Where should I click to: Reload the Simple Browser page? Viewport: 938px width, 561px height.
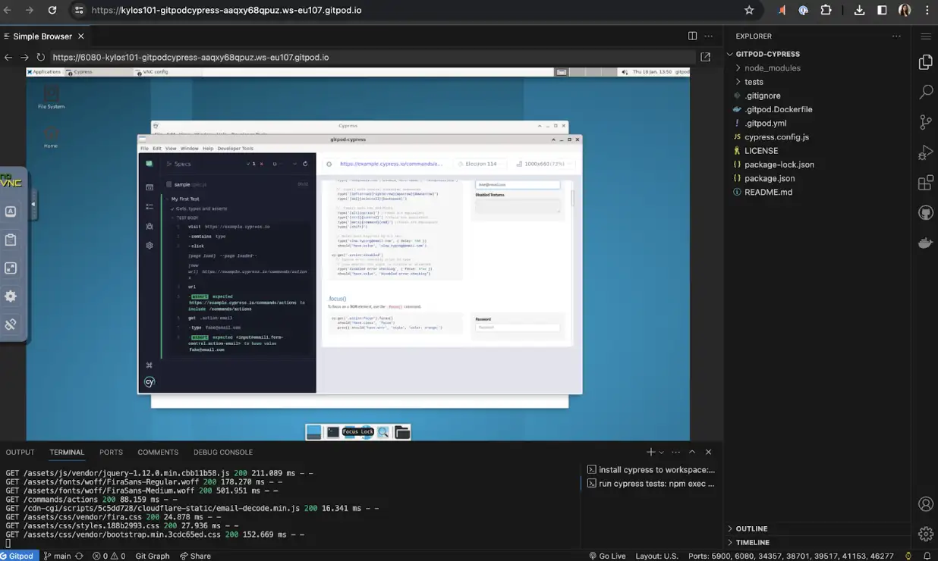(x=40, y=57)
